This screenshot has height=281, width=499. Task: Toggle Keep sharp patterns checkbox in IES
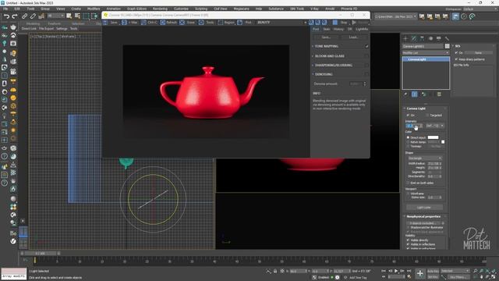point(456,59)
